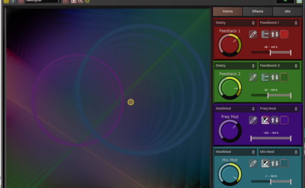Open the Feedback 2 parameter dropdown
This screenshot has width=305, height=188.
(279, 66)
